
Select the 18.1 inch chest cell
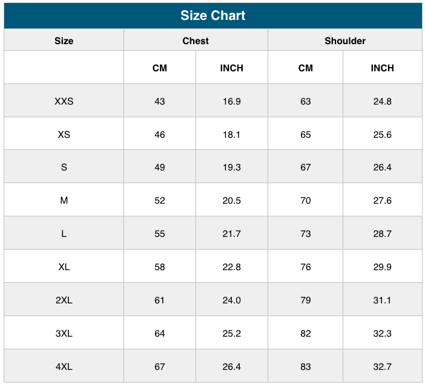point(231,134)
